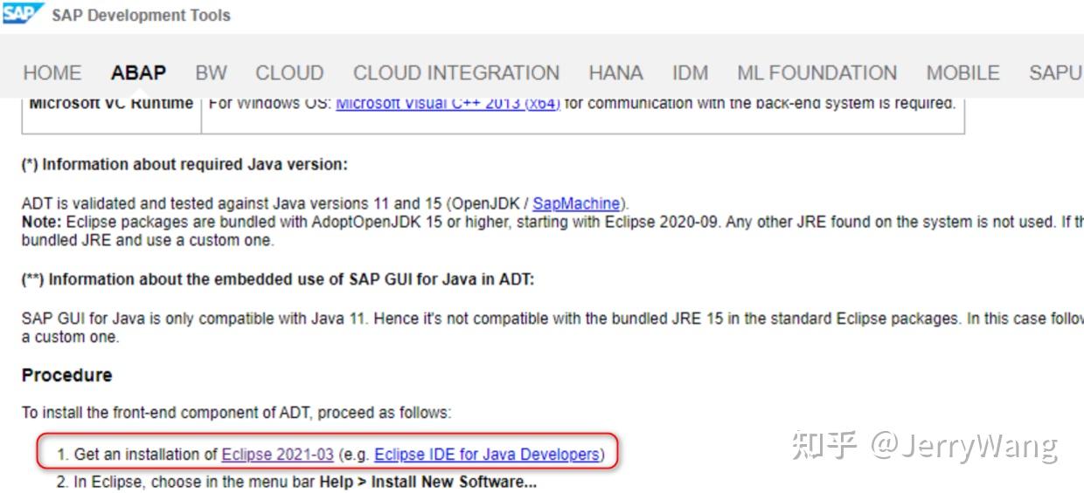Open the Eclipse 2021-03 link
1084x493 pixels.
[x=277, y=454]
